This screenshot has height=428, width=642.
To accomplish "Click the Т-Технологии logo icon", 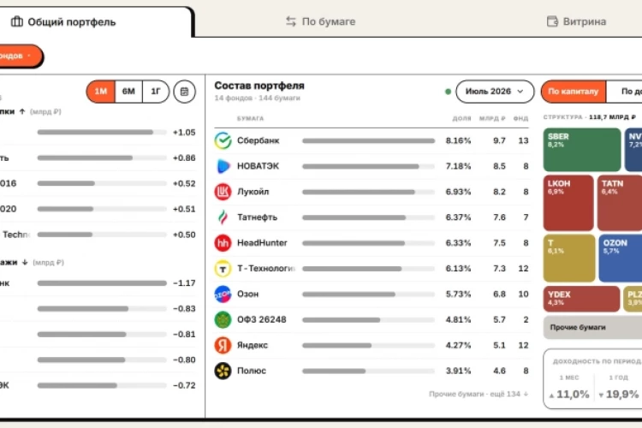I will (x=223, y=269).
